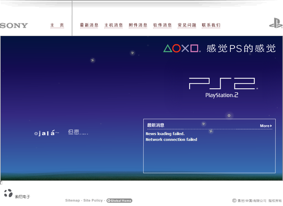The width and height of the screenshot is (283, 206).
Task: Go to 联系我们 contact menu item
Action: coord(211,25)
